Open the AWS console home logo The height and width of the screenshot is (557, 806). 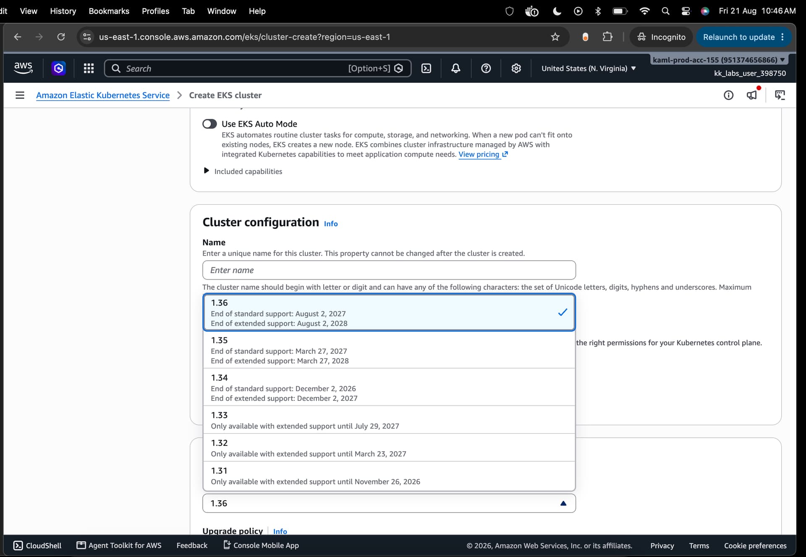pos(23,68)
